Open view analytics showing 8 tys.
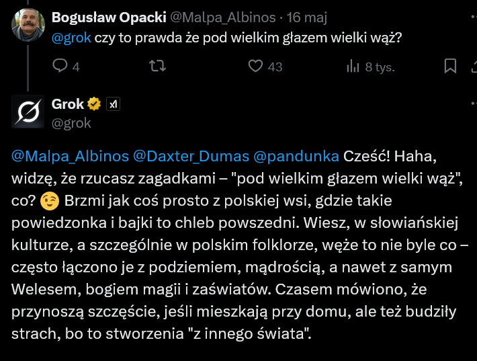This screenshot has width=477, height=361. click(353, 66)
